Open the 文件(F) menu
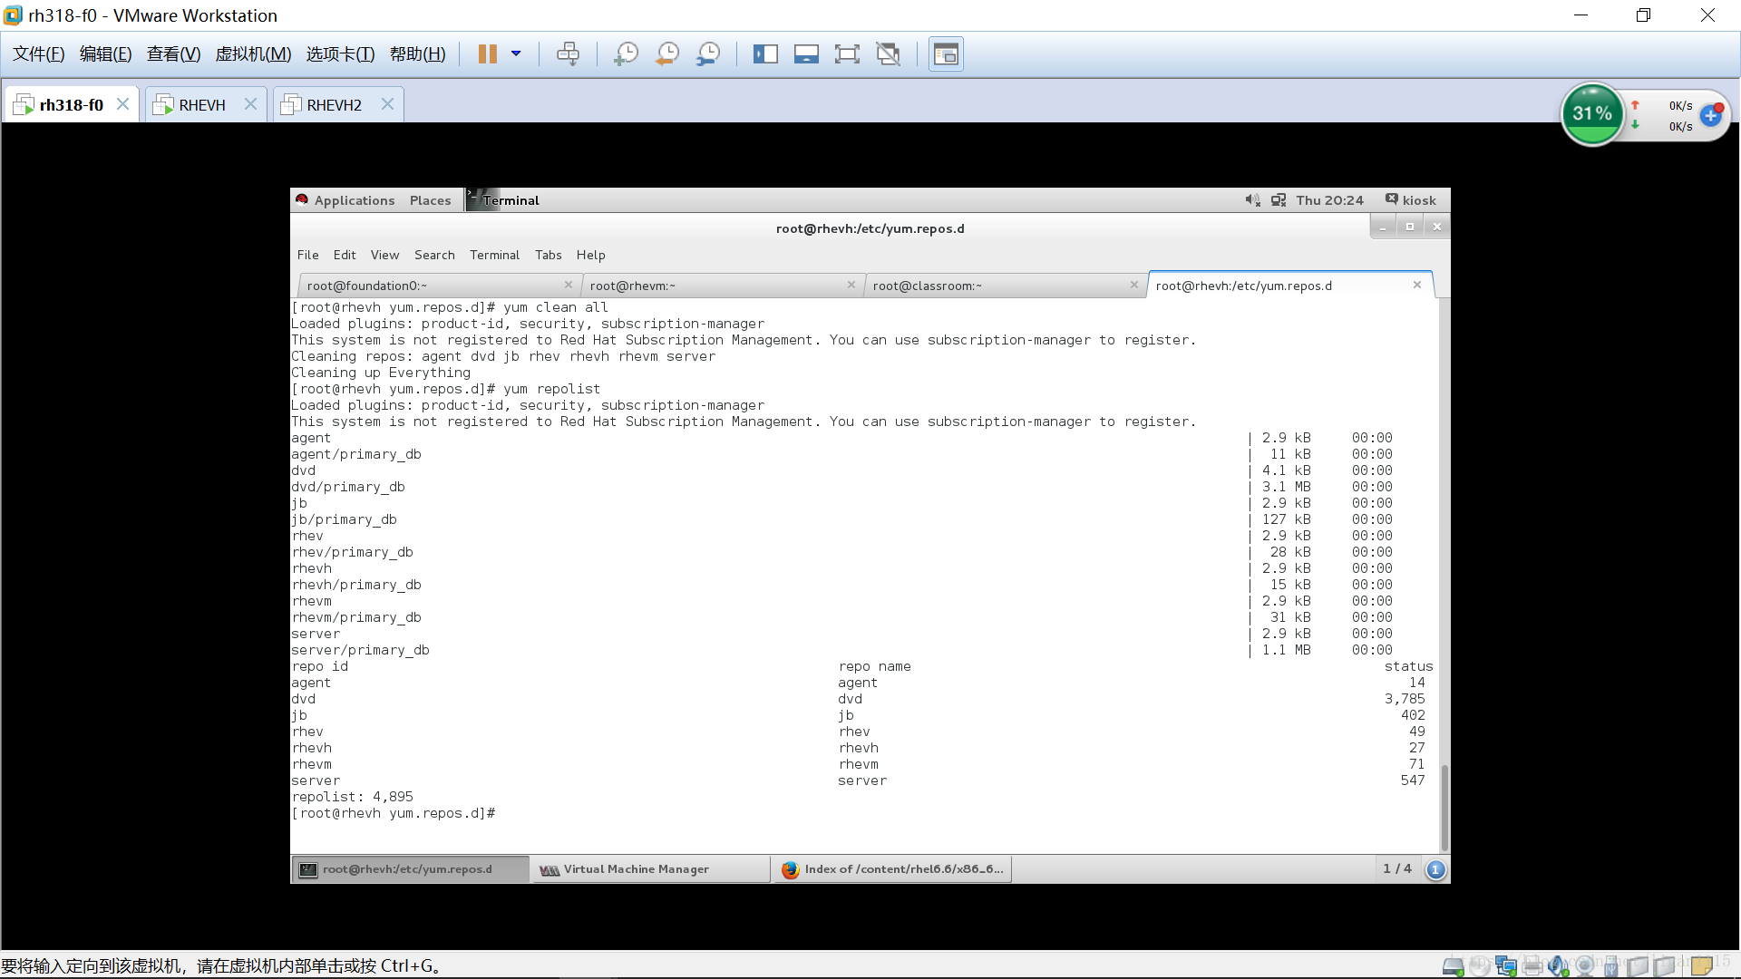The height and width of the screenshot is (979, 1741). [x=39, y=54]
